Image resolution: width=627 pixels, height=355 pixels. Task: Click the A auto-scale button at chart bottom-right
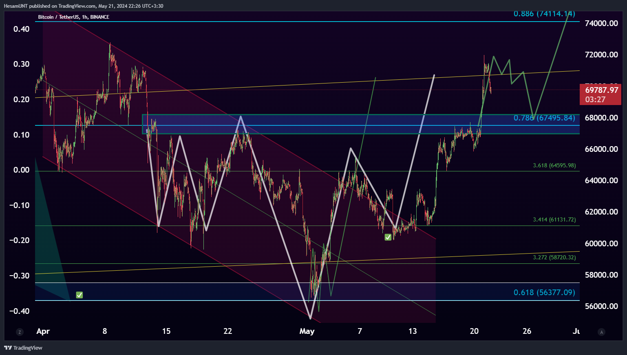coord(601,332)
